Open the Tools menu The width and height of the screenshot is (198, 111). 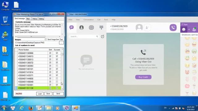[106, 20]
